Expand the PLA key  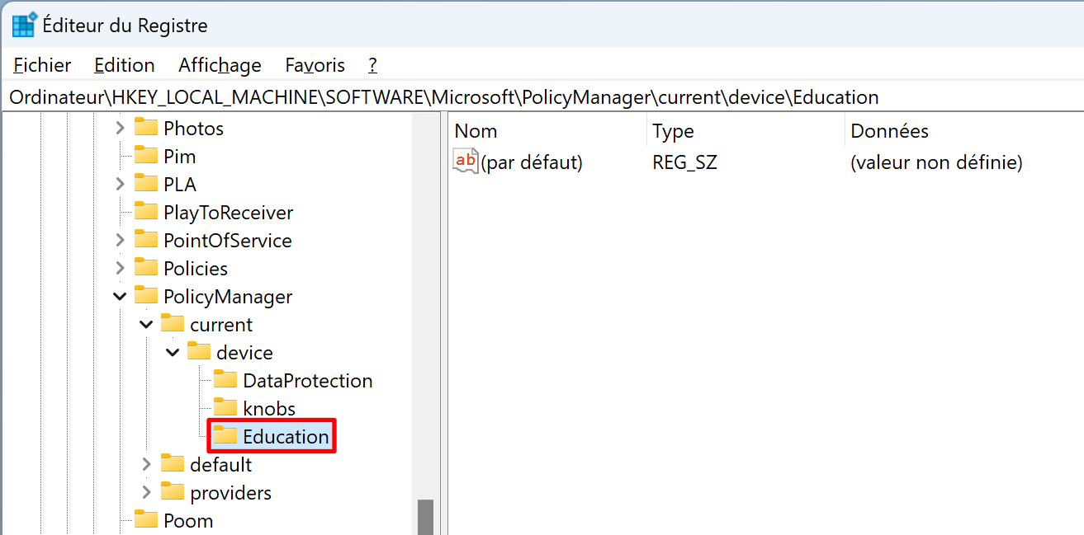(x=120, y=184)
